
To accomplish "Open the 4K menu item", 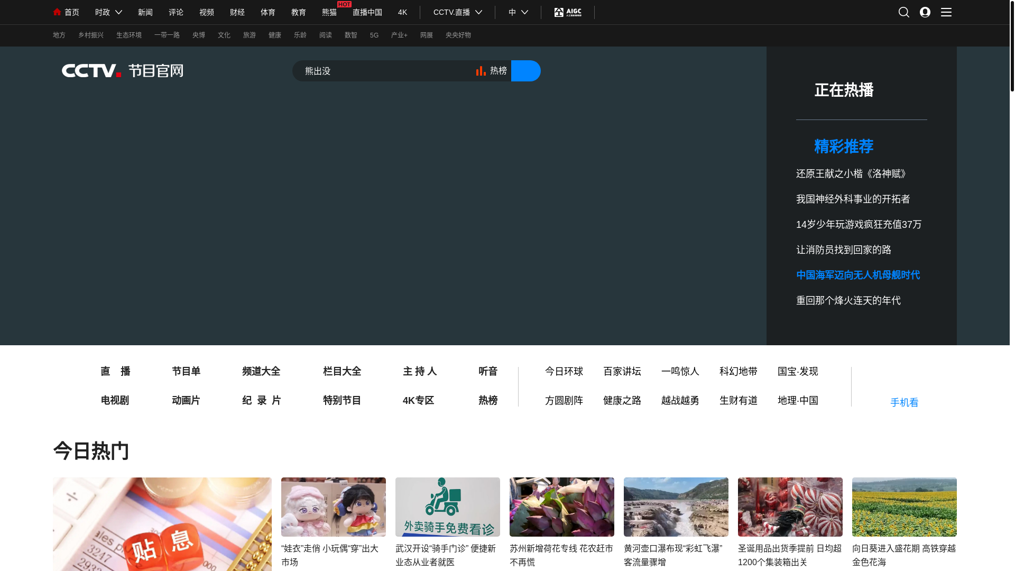I will click(x=403, y=12).
